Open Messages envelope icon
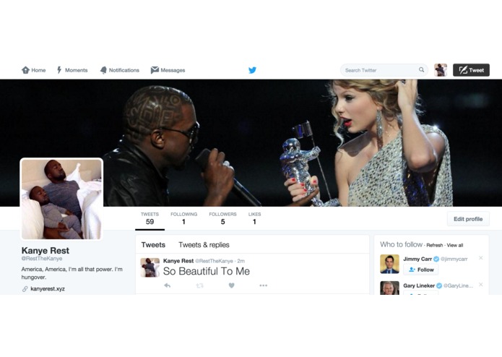This screenshot has width=502, height=357. coord(155,70)
